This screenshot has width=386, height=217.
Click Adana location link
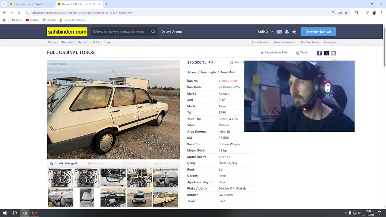pos(192,72)
